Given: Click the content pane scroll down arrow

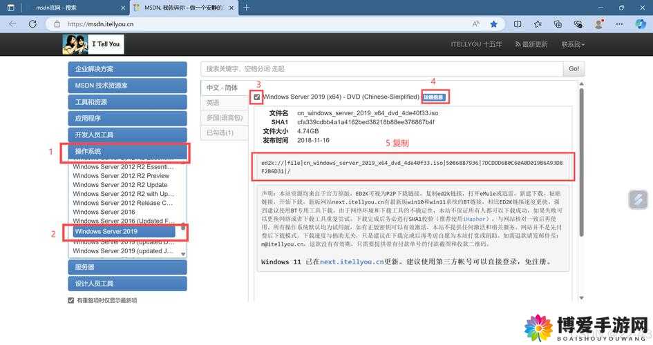Looking at the screenshot, I should [581, 298].
